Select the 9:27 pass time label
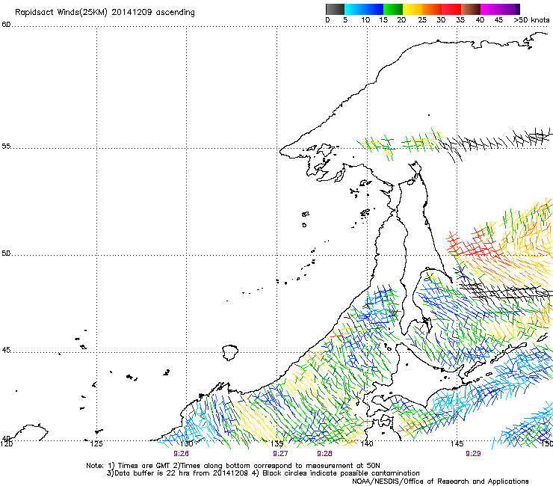Viewport: 553px width, 486px height. click(280, 454)
